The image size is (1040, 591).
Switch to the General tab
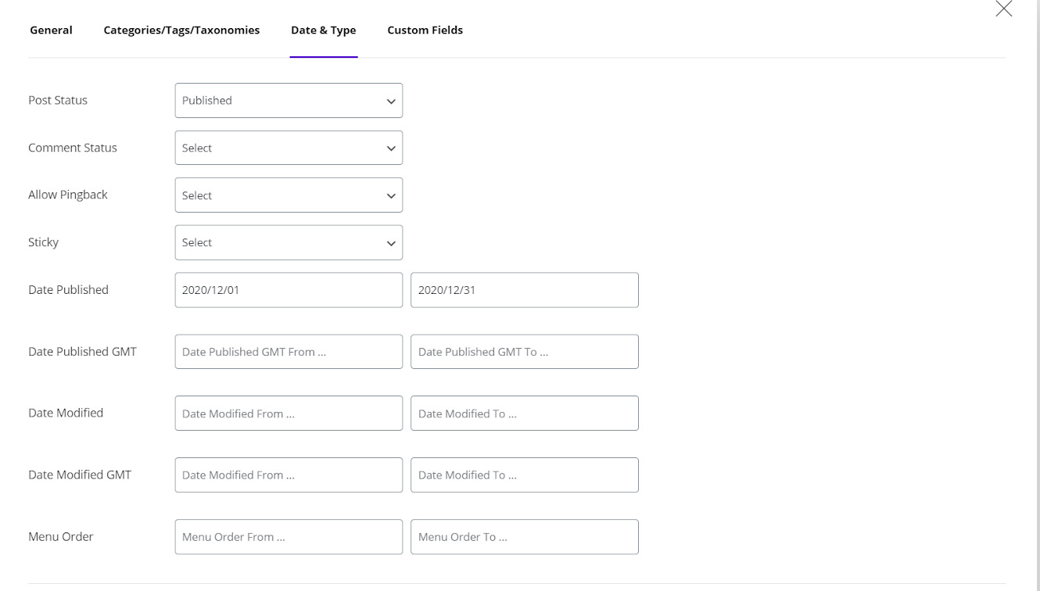click(x=51, y=30)
